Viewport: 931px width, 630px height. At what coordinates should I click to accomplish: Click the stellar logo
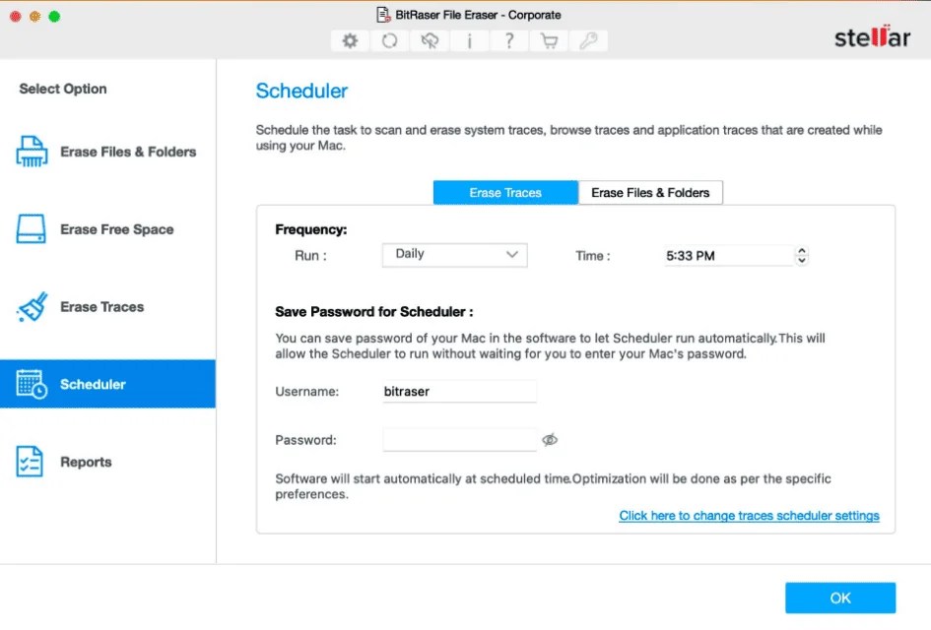(872, 36)
